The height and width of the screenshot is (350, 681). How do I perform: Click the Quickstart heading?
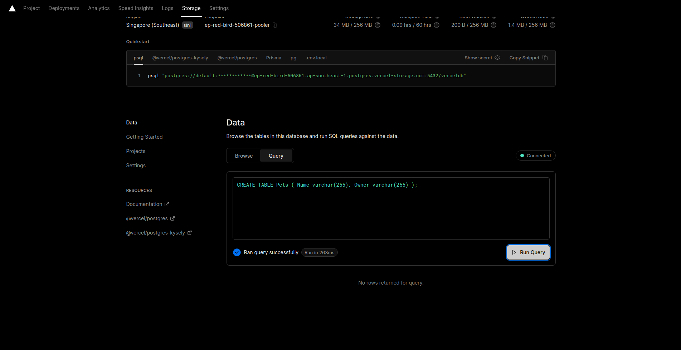point(138,42)
